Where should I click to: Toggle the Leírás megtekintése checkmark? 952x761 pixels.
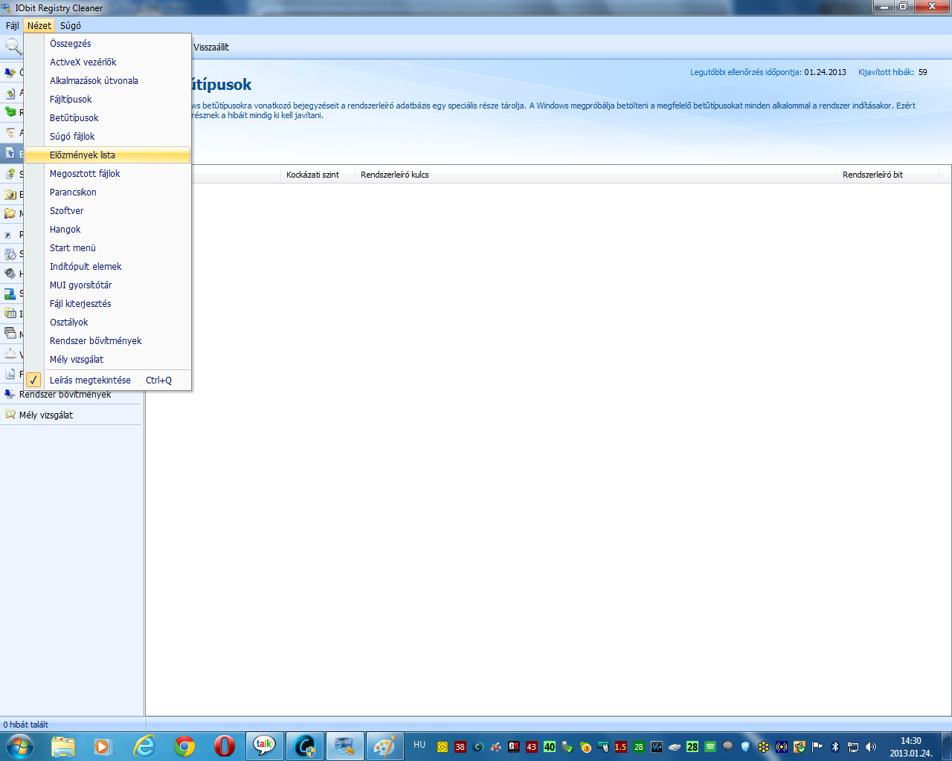(33, 380)
